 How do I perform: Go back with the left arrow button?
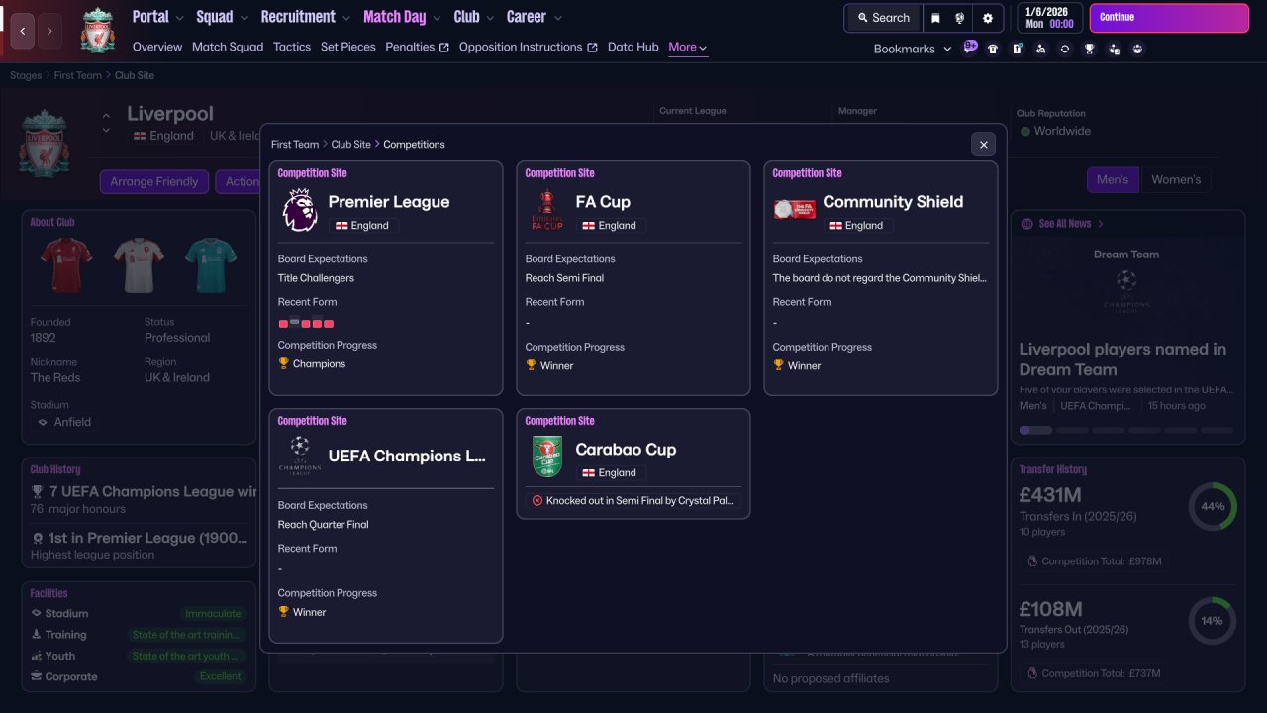[23, 31]
